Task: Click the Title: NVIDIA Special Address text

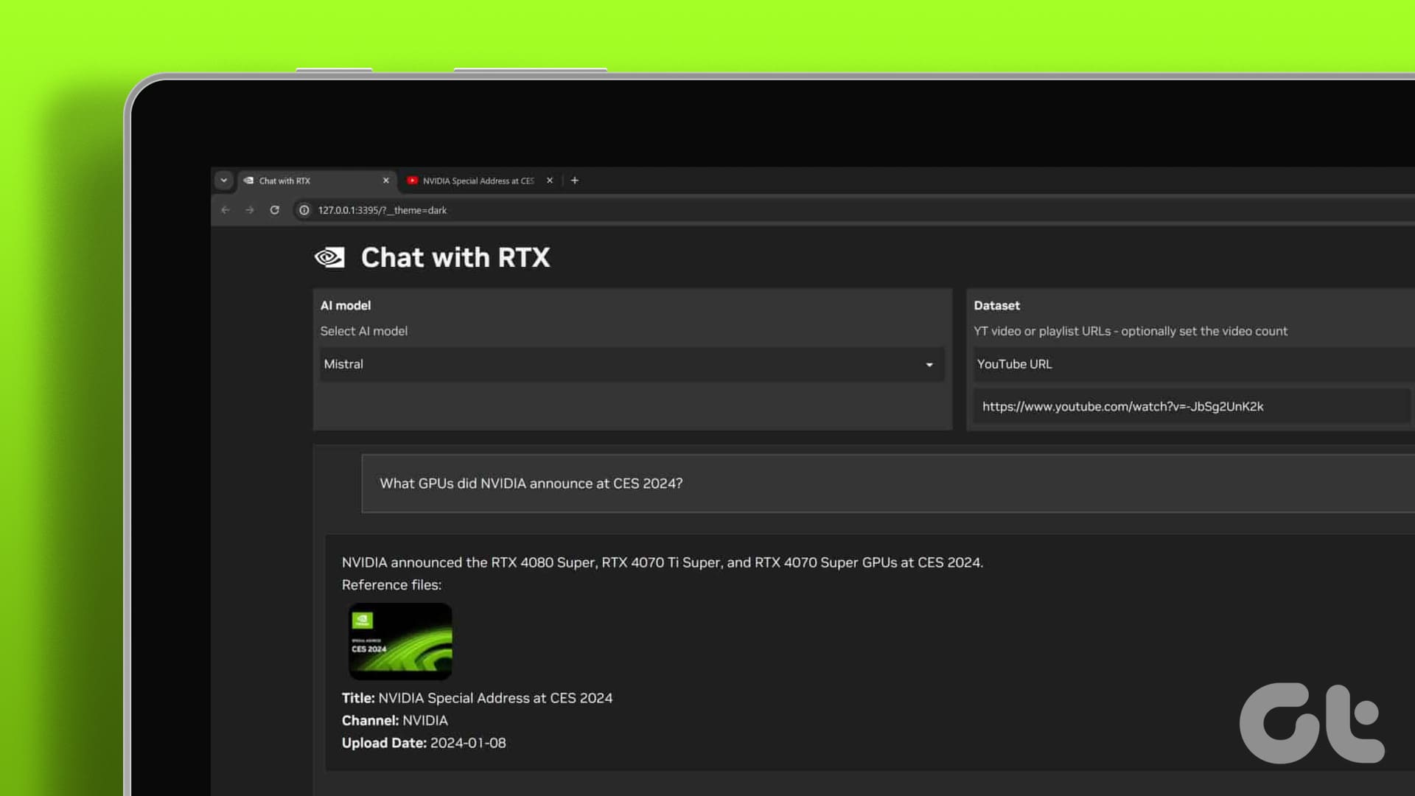Action: pos(477,698)
